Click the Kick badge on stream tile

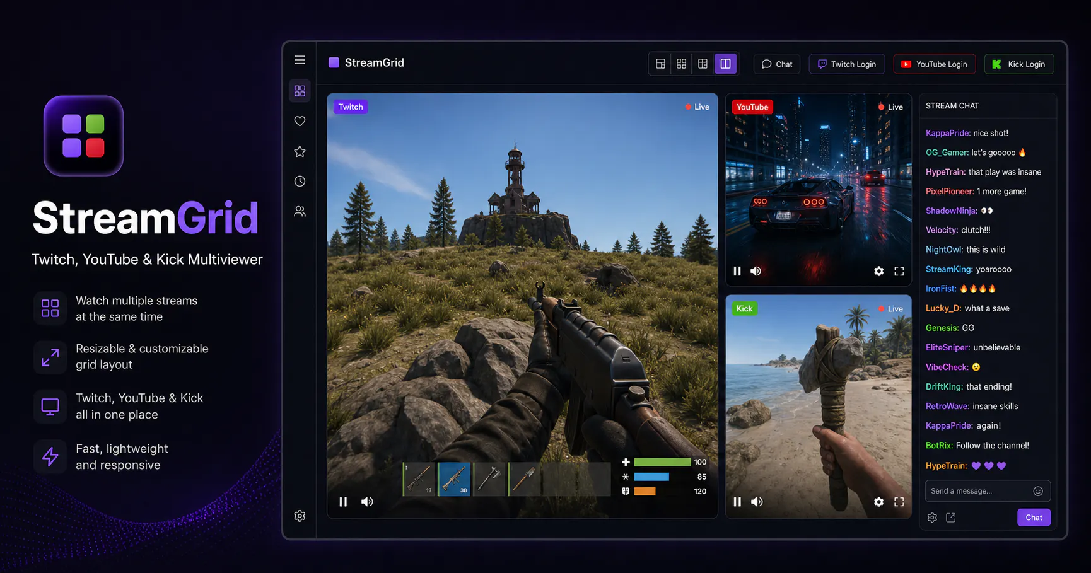(x=744, y=308)
